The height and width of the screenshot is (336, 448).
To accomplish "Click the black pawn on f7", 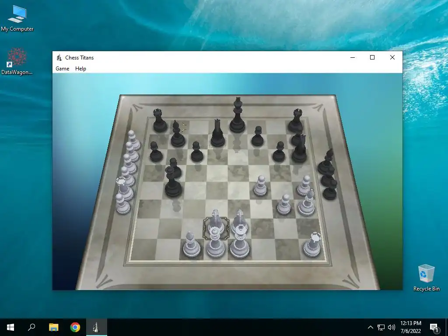I will pos(257,136).
